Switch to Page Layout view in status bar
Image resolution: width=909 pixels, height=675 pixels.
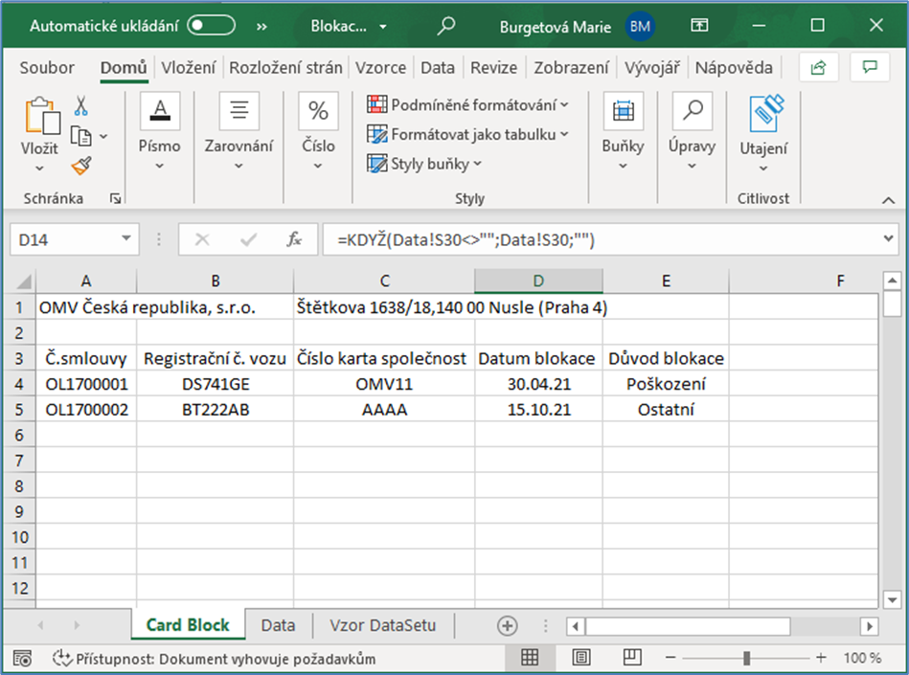pyautogui.click(x=580, y=658)
